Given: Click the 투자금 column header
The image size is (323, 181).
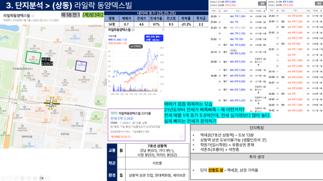Looking at the screenshot, I should coord(201,19).
